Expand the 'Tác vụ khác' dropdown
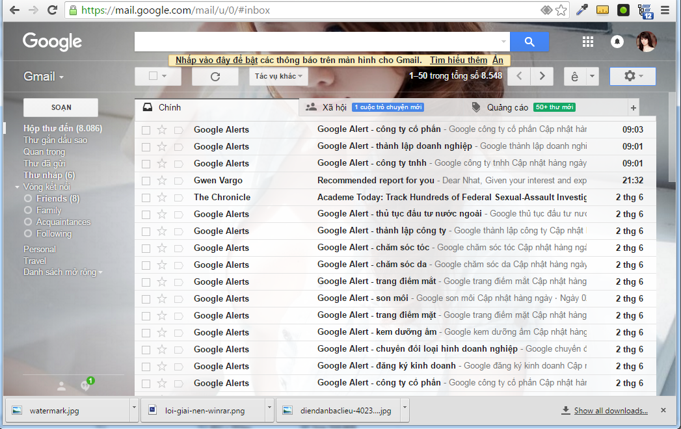 (278, 76)
